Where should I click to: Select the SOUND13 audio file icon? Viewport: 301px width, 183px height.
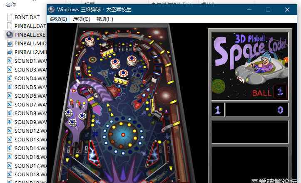pos(10,139)
